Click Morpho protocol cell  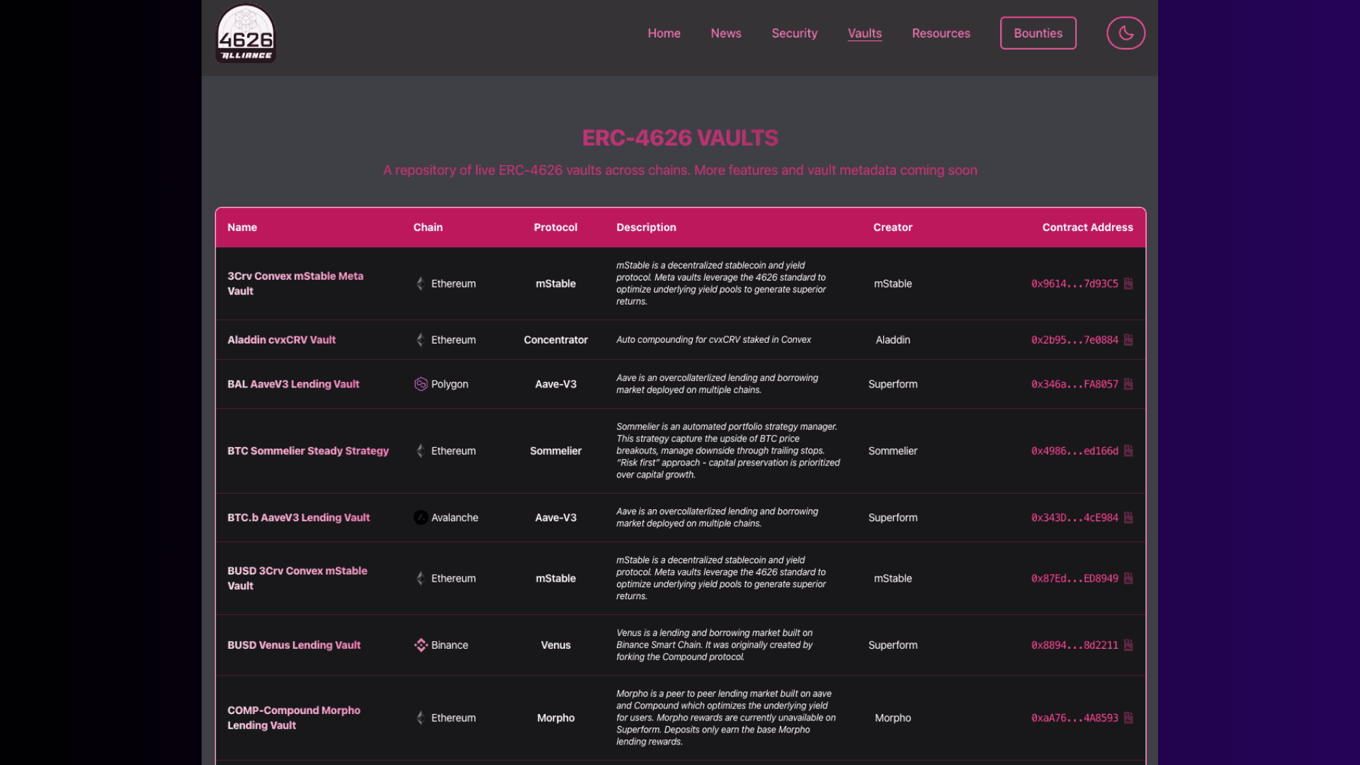555,718
